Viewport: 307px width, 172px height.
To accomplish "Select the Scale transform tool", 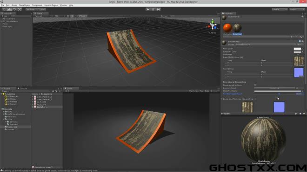I will tap(20, 9).
